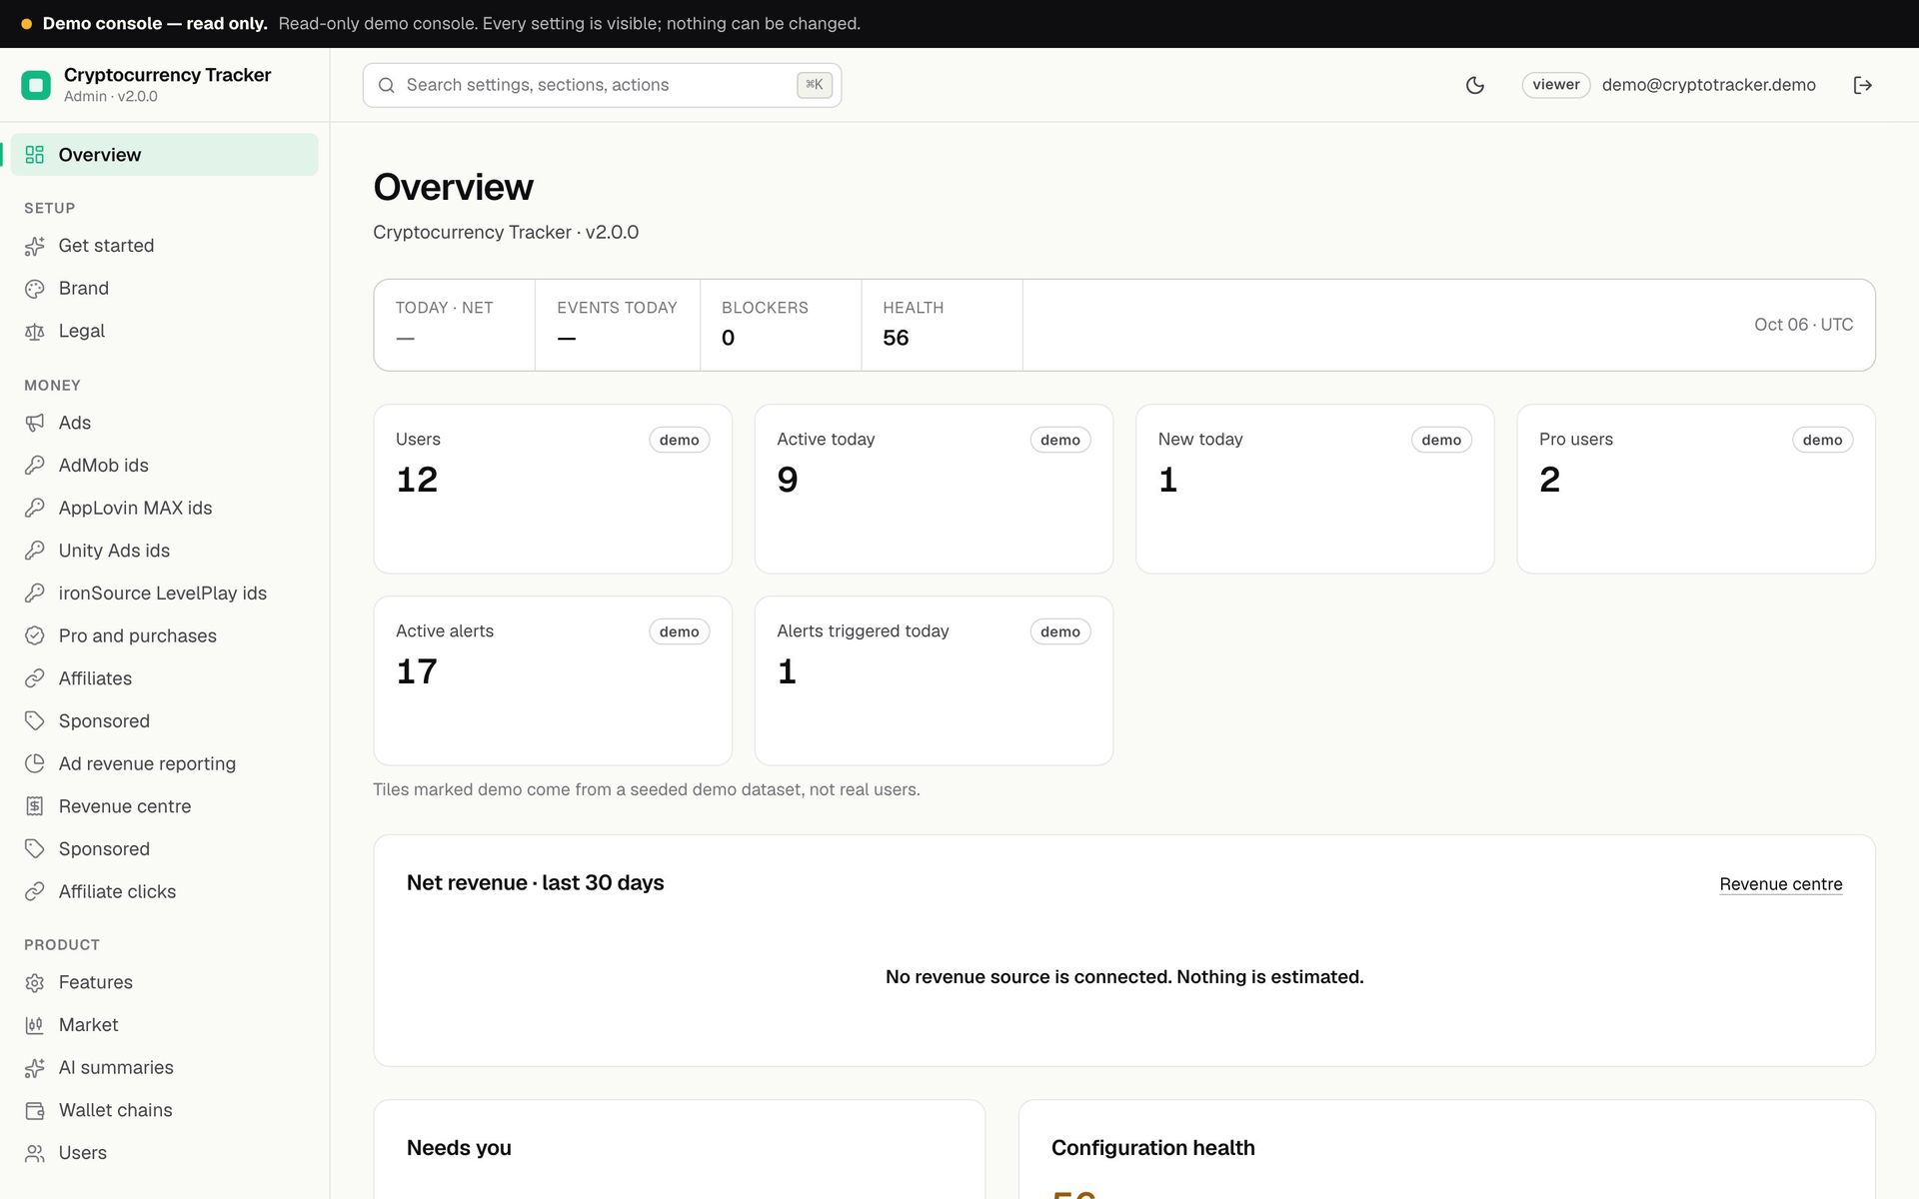Image resolution: width=1919 pixels, height=1199 pixels.
Task: Click the Users people icon in sidebar
Action: click(35, 1153)
